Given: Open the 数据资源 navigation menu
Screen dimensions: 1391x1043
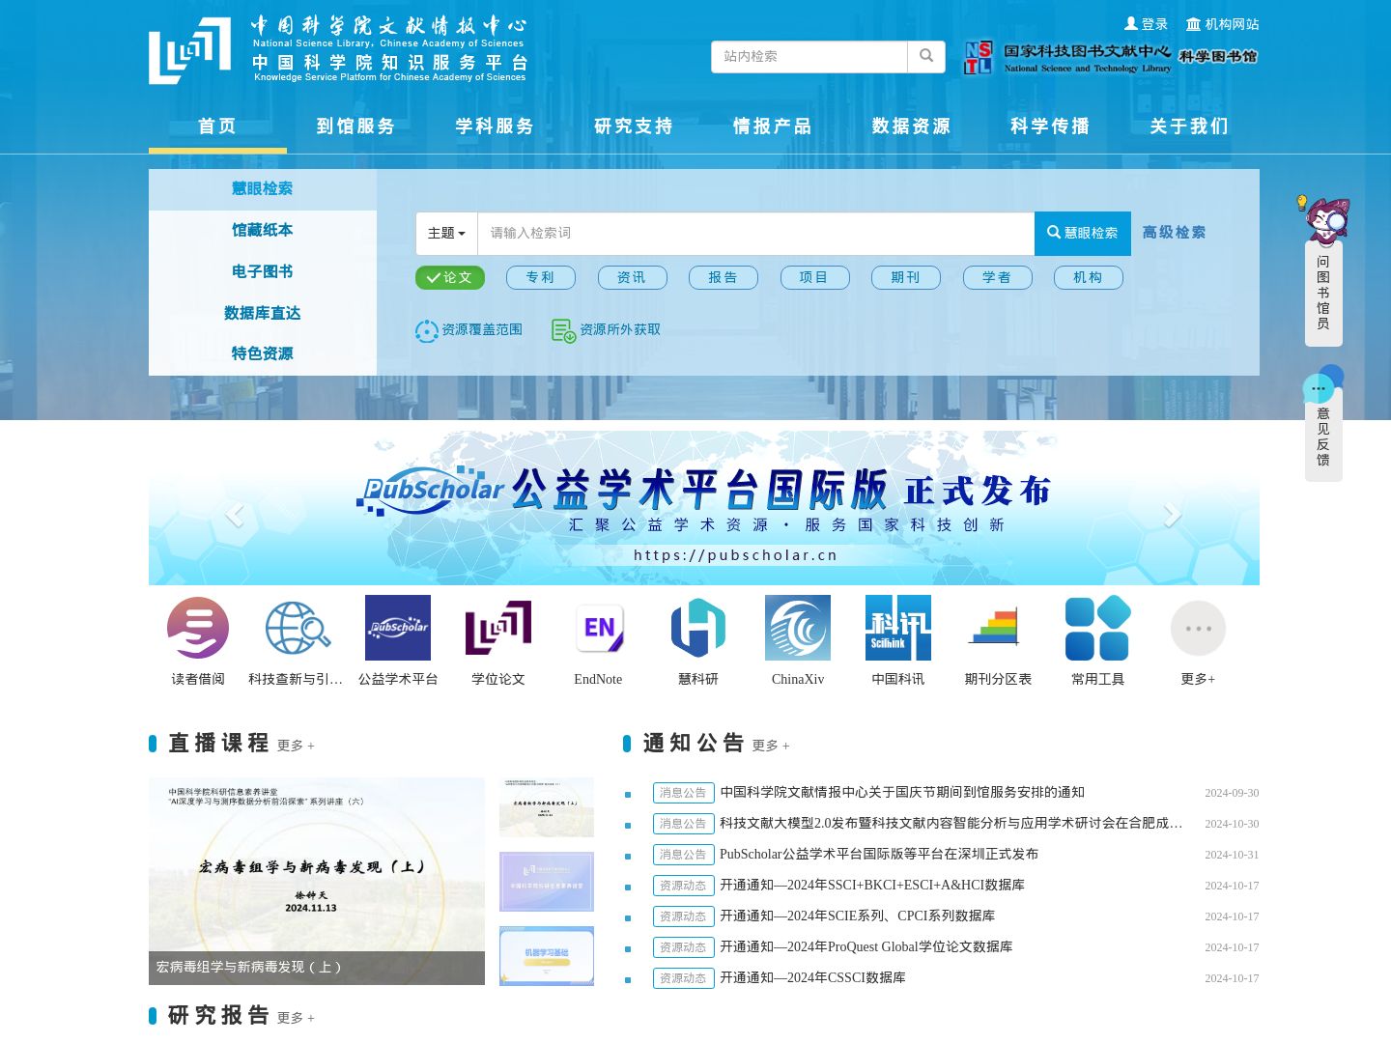Looking at the screenshot, I should point(912,127).
